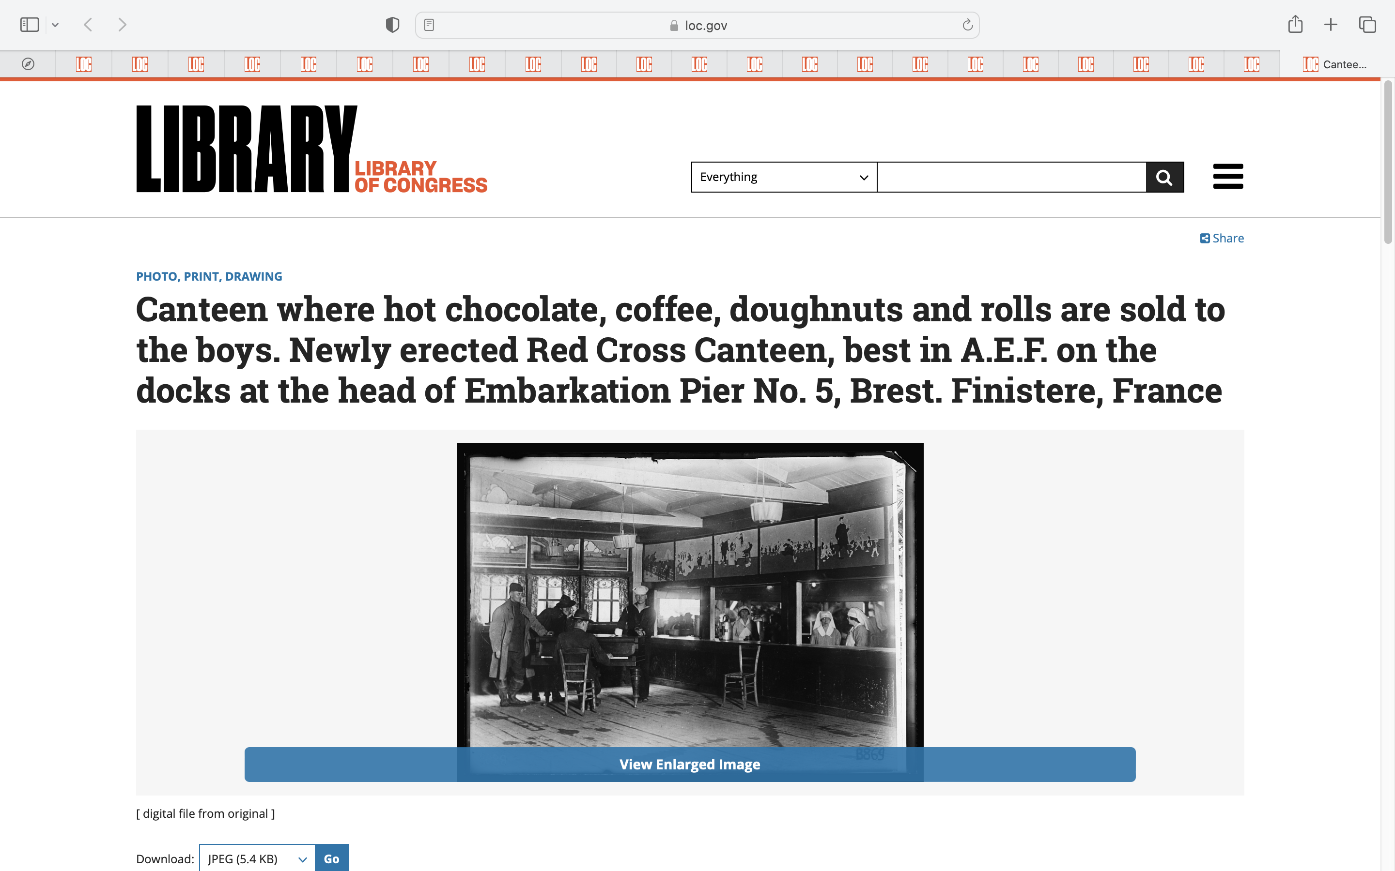
Task: Show the tab overview
Action: 1367,25
